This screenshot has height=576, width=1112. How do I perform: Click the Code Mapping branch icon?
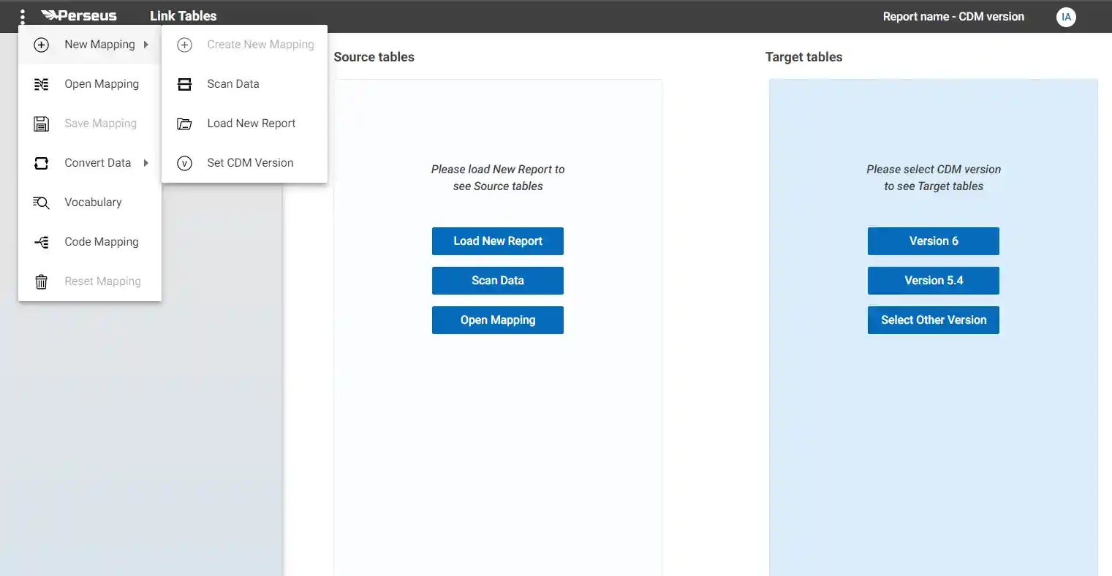click(42, 241)
